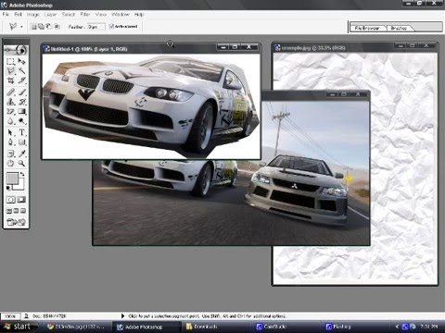Switch to Full Screen mode
The height and width of the screenshot is (333, 445).
point(23,211)
